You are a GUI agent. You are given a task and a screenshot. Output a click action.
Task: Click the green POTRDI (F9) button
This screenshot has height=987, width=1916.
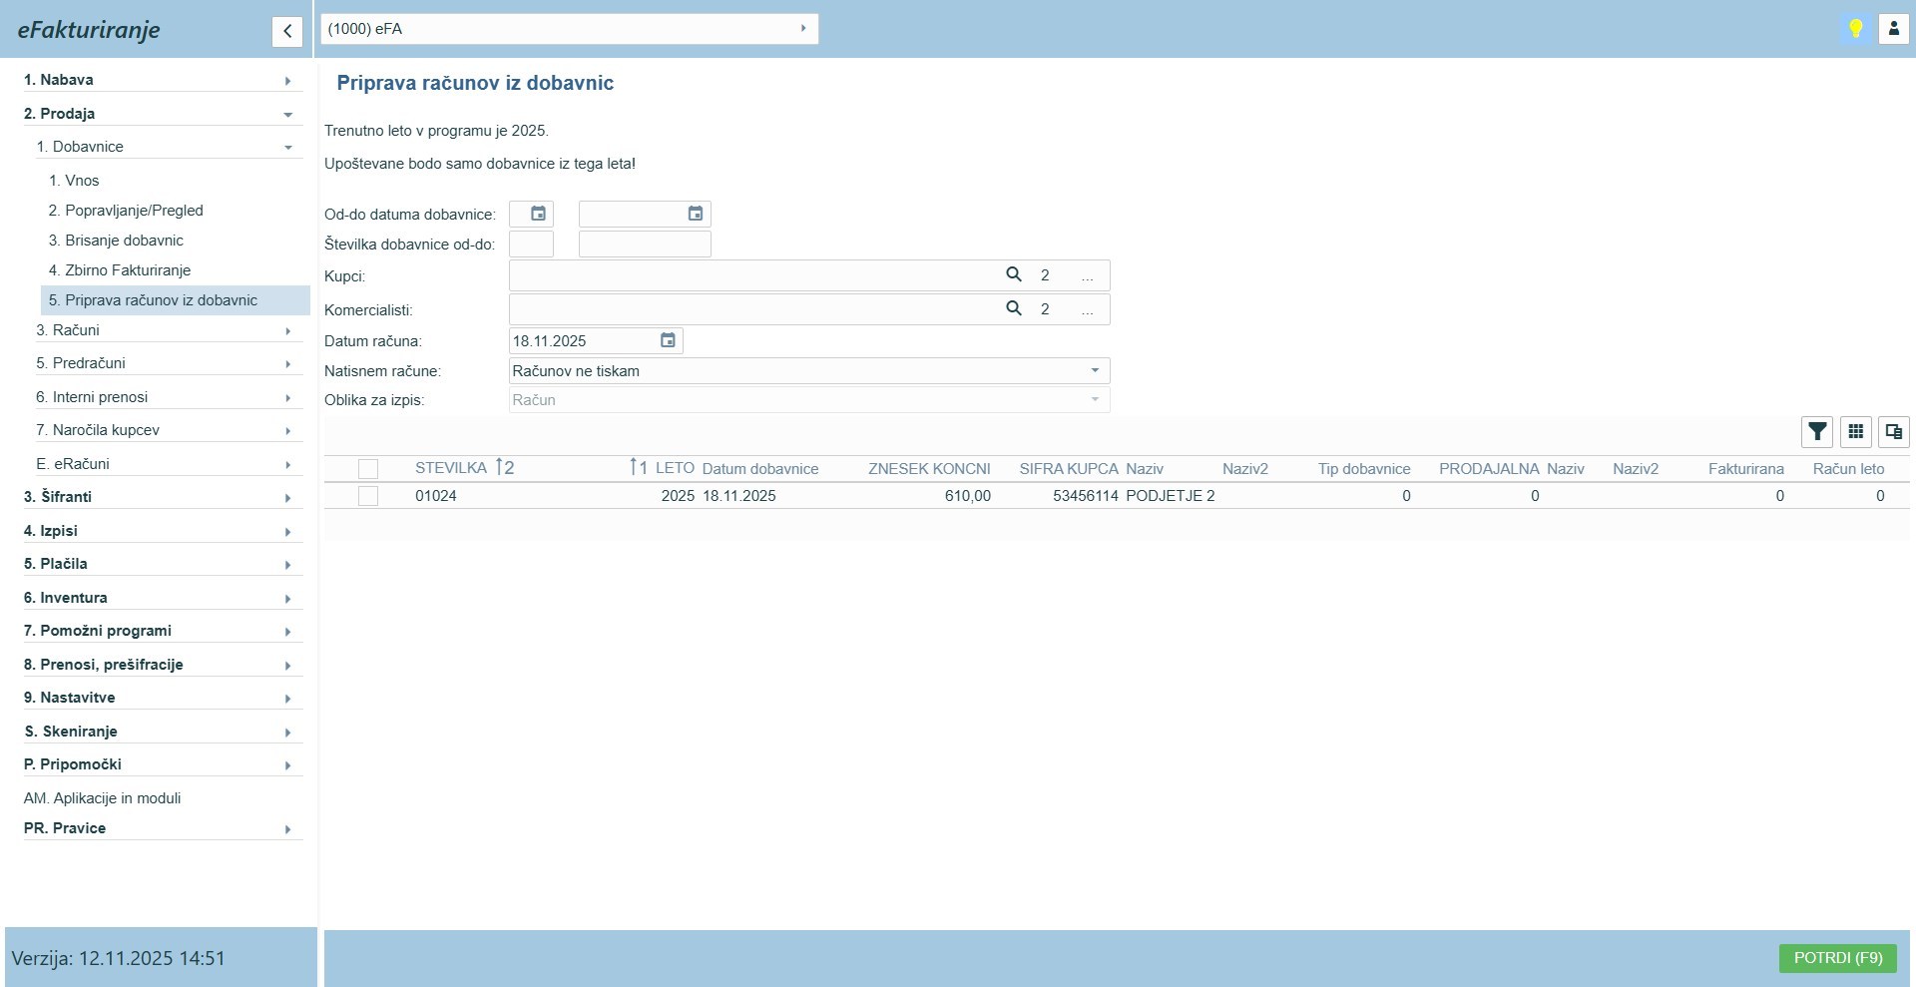click(1837, 958)
